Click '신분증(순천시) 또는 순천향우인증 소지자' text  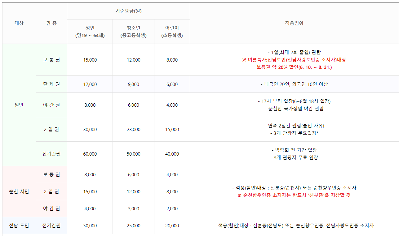pos(313,188)
